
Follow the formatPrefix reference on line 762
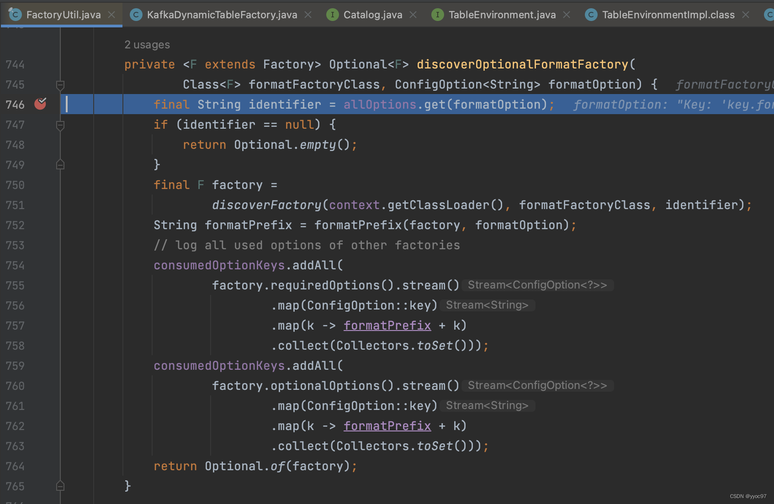[387, 426]
